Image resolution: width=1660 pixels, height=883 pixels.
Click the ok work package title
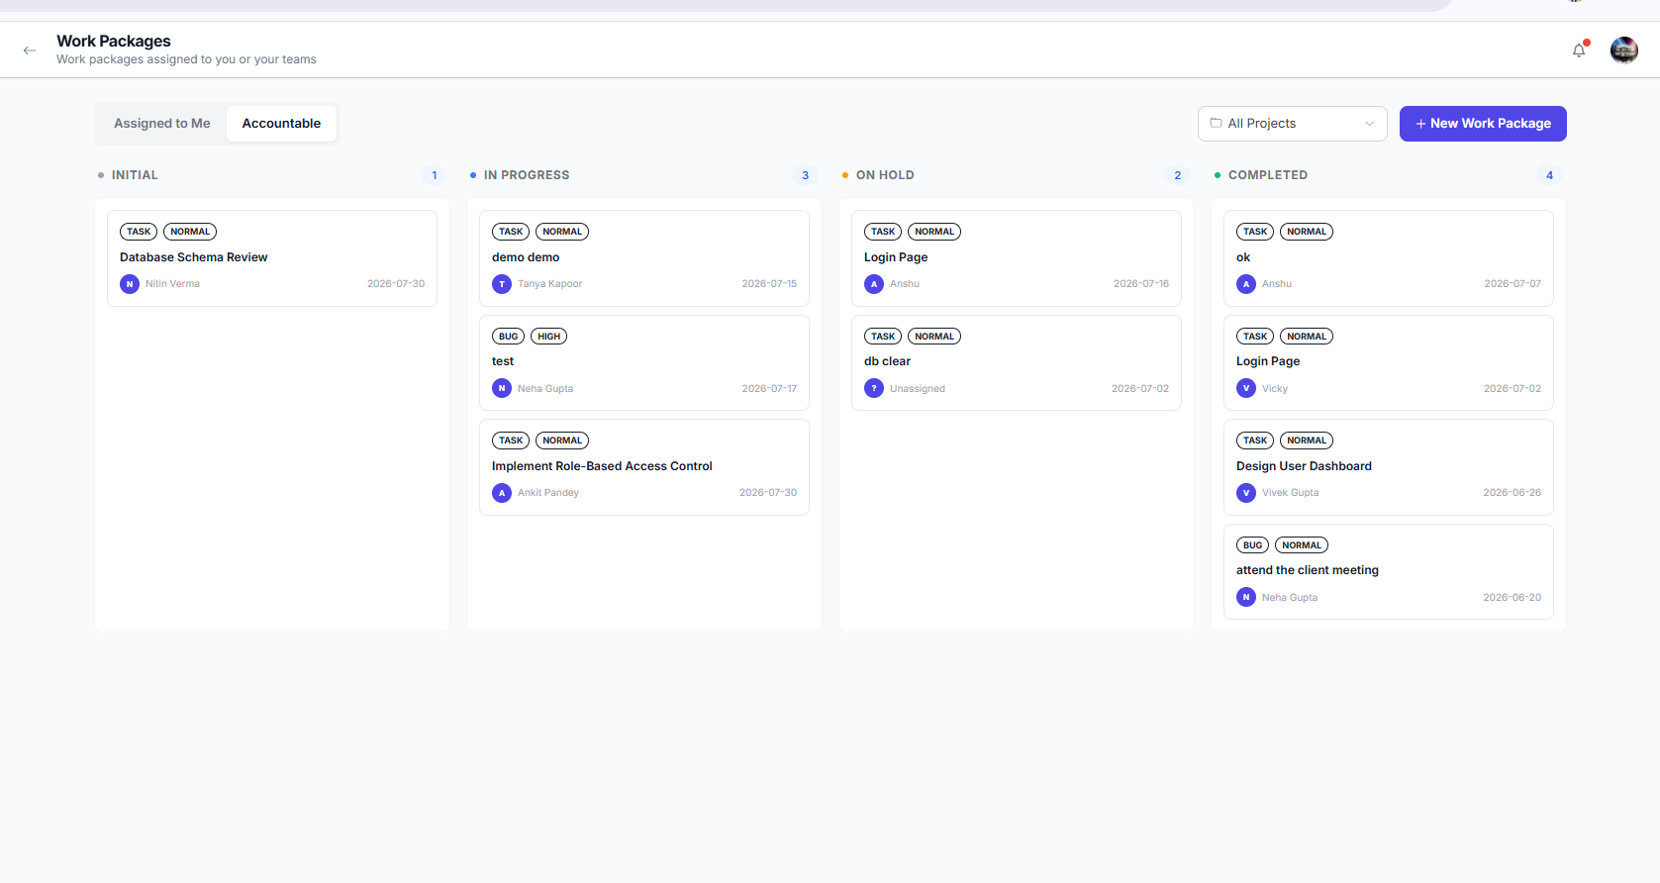(1243, 257)
